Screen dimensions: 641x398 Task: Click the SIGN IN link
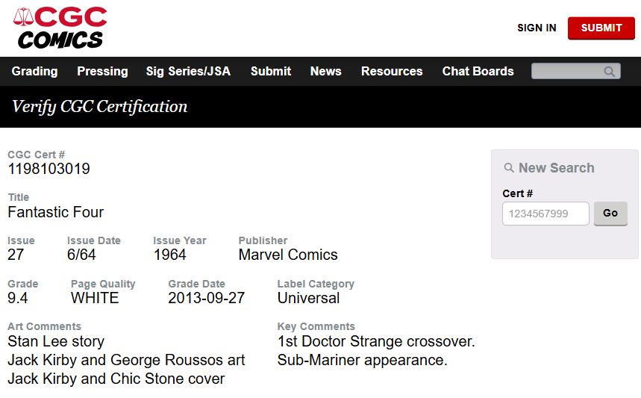click(x=537, y=28)
